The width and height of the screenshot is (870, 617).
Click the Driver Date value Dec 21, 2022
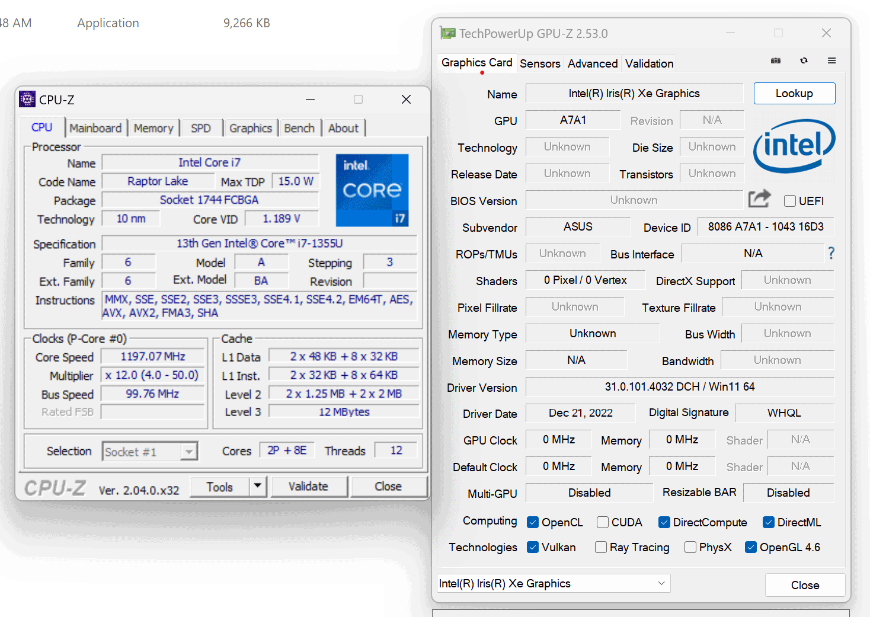point(580,413)
